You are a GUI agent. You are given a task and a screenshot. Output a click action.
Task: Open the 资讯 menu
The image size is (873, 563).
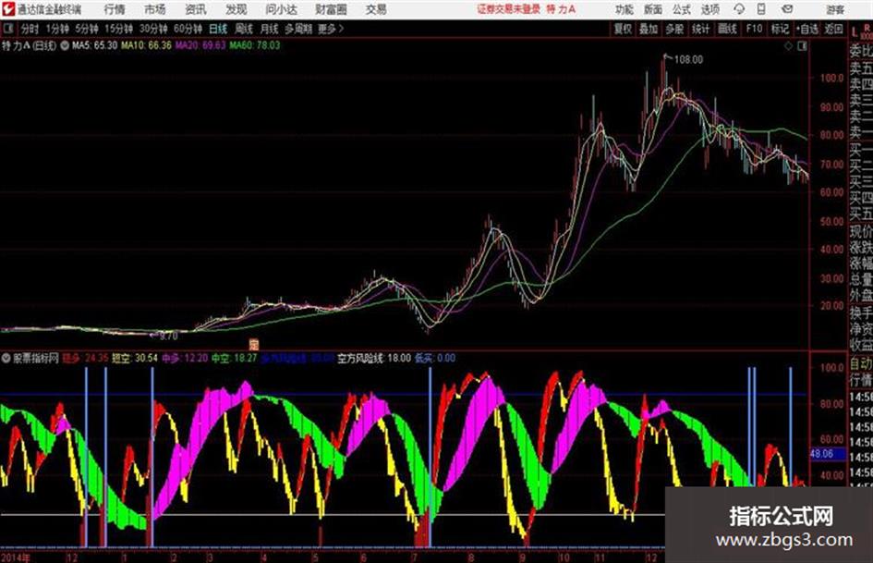click(x=196, y=9)
